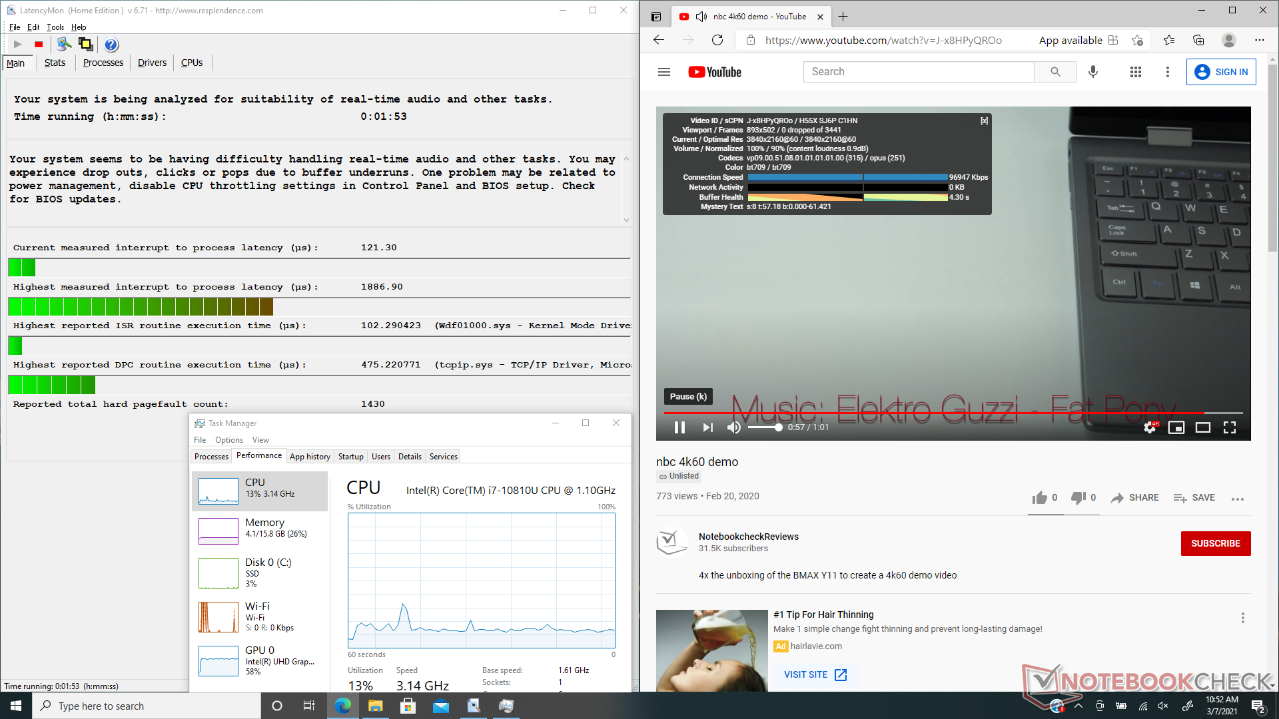Viewport: 1279px width, 719px height.
Task: Mute the YouTube player volume
Action: 733,427
